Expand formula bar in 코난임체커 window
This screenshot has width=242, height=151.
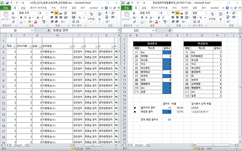pos(240,30)
